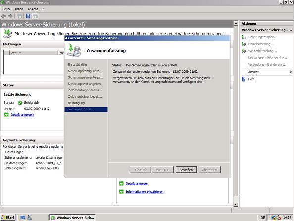
Task: Select highlighted Zusammenfassung wizard step
Action: 86,110
